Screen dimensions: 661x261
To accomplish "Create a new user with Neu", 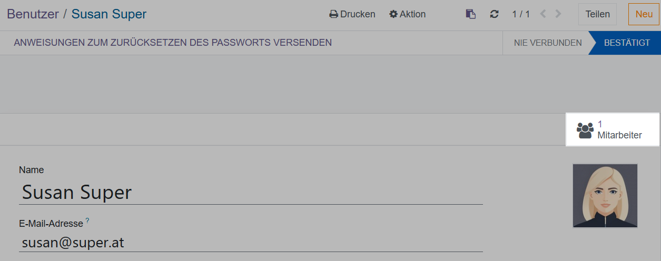I will pyautogui.click(x=644, y=14).
